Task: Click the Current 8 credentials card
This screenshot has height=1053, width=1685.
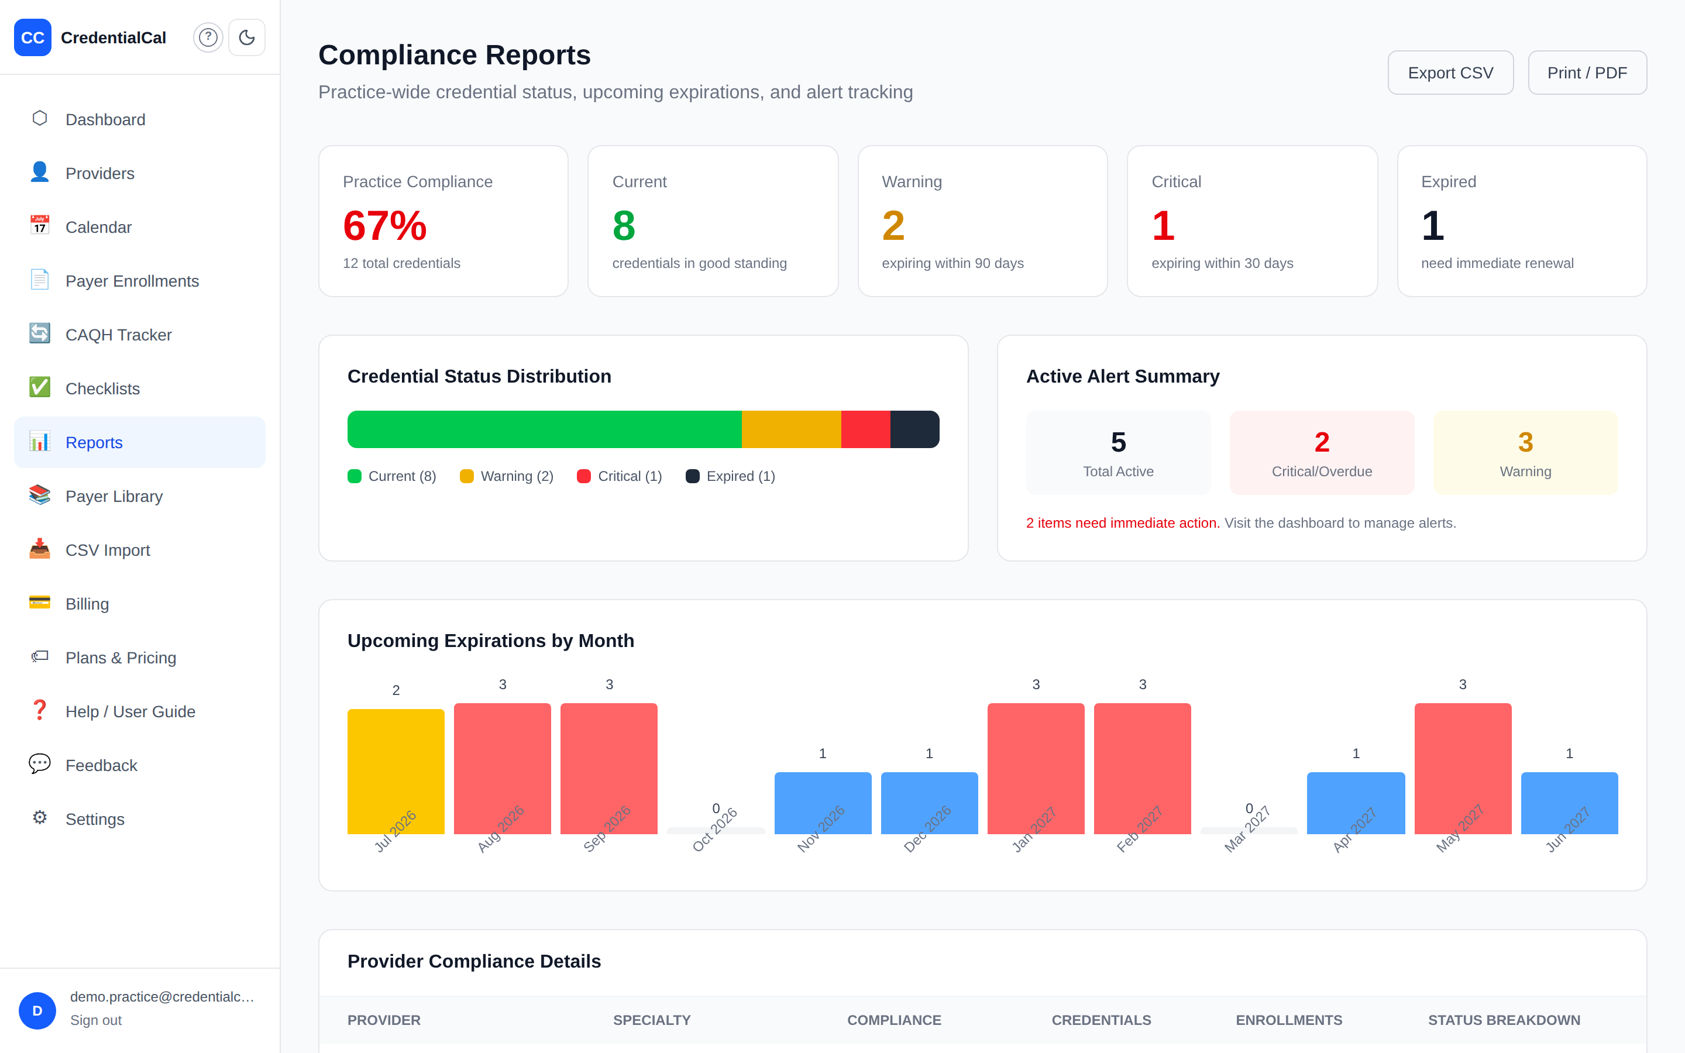Action: point(713,222)
